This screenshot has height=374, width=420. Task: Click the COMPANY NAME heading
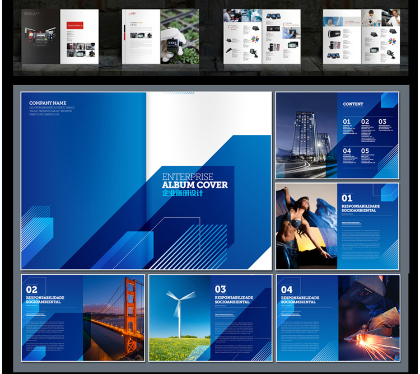[x=48, y=103]
